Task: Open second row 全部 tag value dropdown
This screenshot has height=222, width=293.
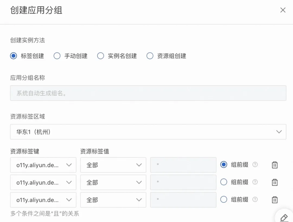Action: (113, 182)
